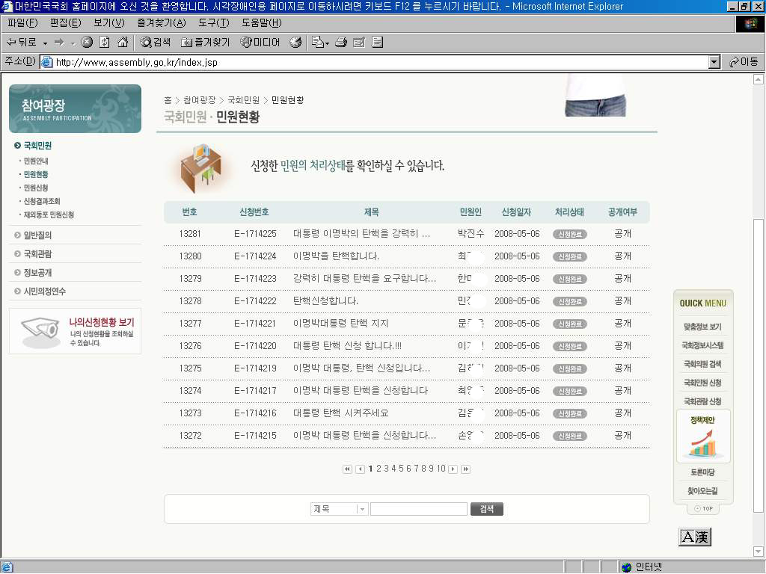Screen dimensions: 766x574
Task: Open 즐겨찾기 favorites toolbar button
Action: [207, 43]
